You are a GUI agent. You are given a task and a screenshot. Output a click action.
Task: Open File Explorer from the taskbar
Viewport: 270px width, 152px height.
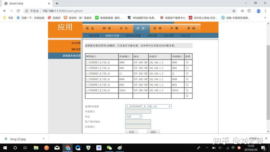coord(36,148)
